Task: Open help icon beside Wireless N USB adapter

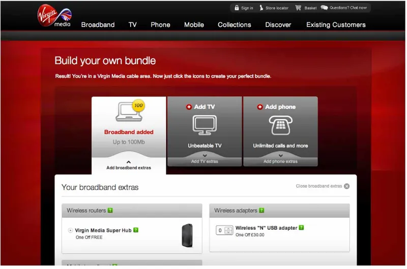Action: tap(301, 228)
